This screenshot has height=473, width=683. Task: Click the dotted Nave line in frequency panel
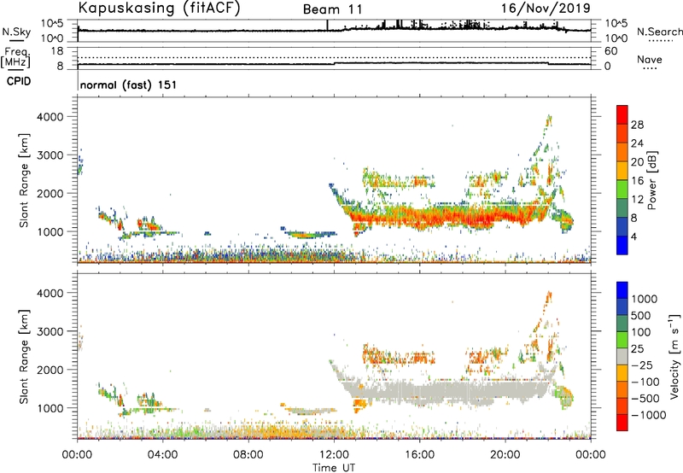334,57
